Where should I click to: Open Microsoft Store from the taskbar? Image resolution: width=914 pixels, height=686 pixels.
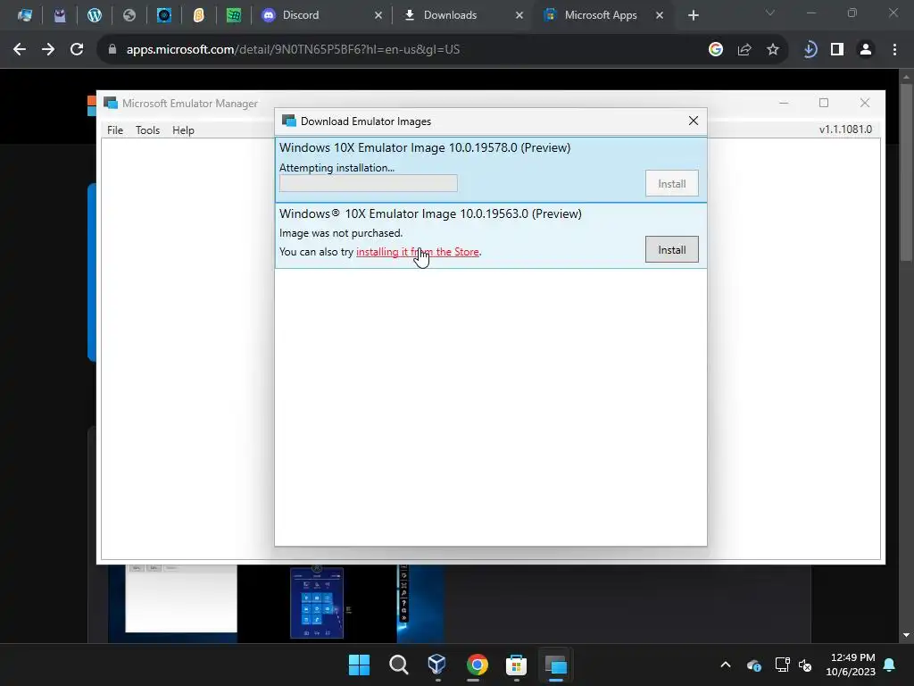(x=516, y=665)
